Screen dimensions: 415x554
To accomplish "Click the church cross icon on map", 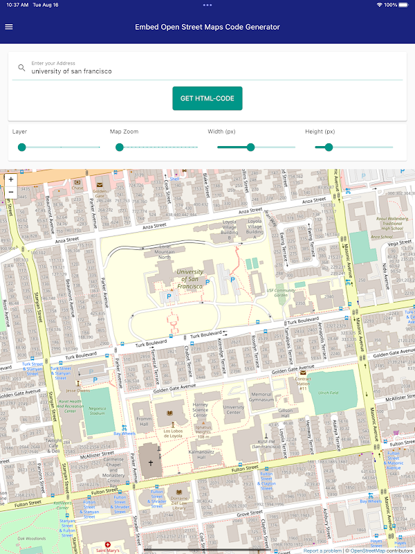I will 151,463.
